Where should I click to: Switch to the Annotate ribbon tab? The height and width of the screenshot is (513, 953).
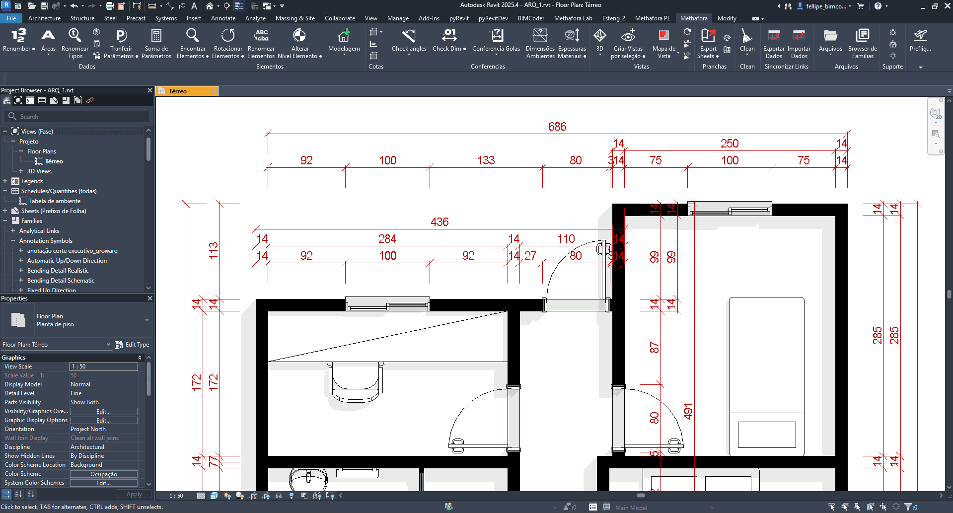coord(223,18)
